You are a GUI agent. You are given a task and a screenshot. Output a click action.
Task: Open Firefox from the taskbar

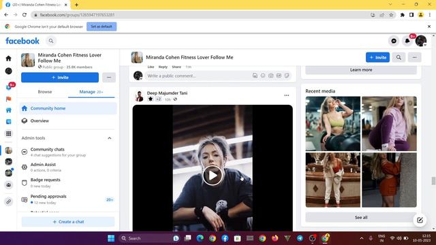click(275, 238)
